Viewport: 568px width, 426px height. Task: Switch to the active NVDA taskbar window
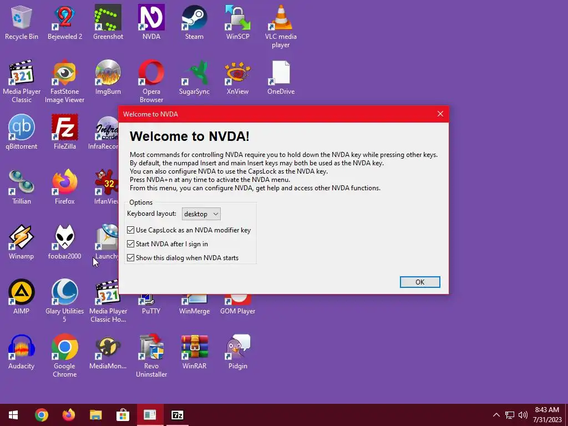point(150,415)
